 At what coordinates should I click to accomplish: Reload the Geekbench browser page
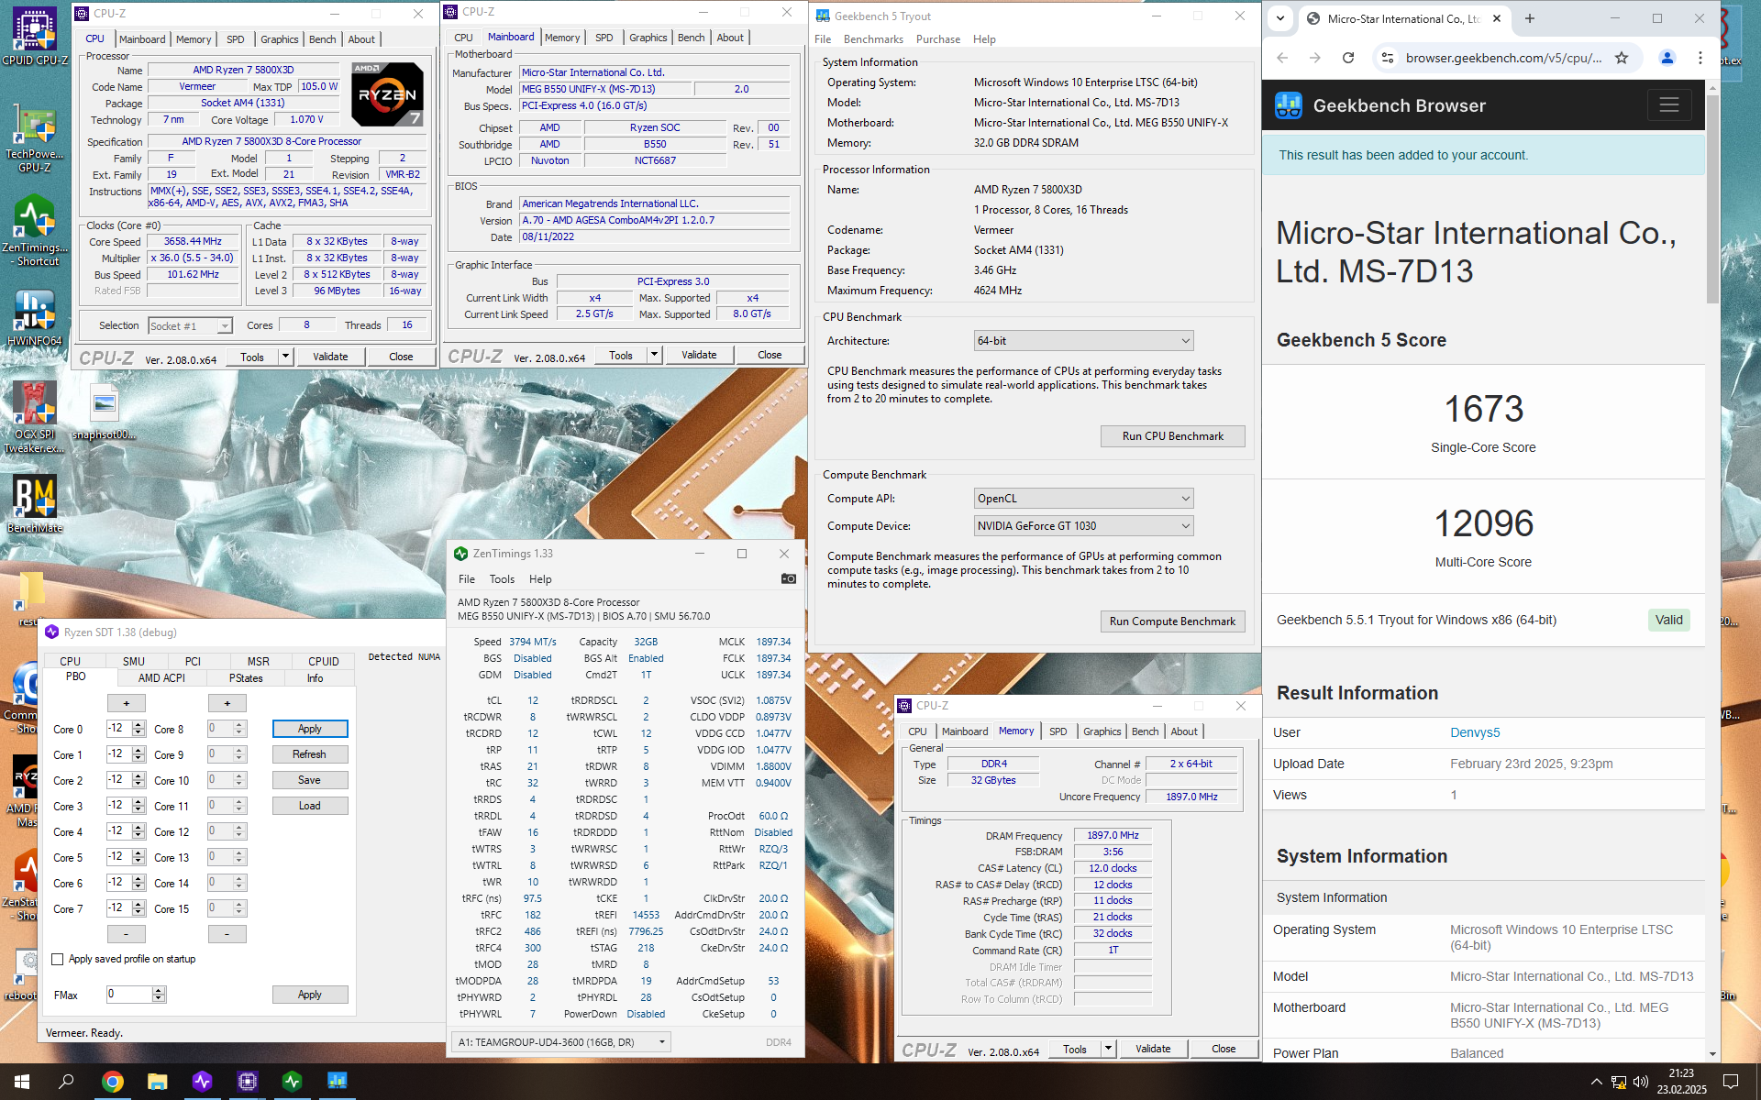[x=1348, y=58]
